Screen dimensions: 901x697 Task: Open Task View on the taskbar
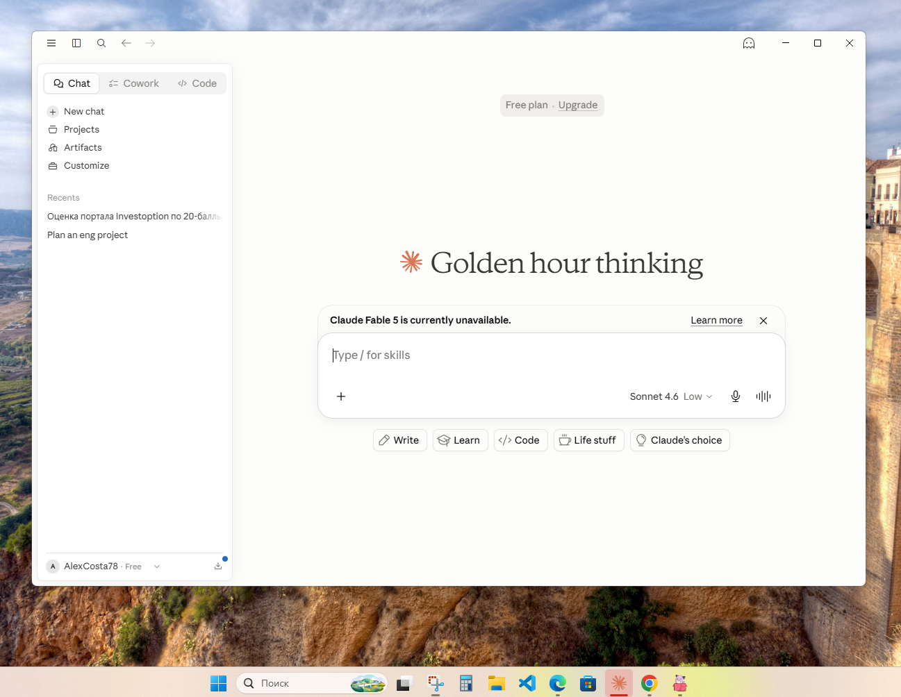[404, 683]
